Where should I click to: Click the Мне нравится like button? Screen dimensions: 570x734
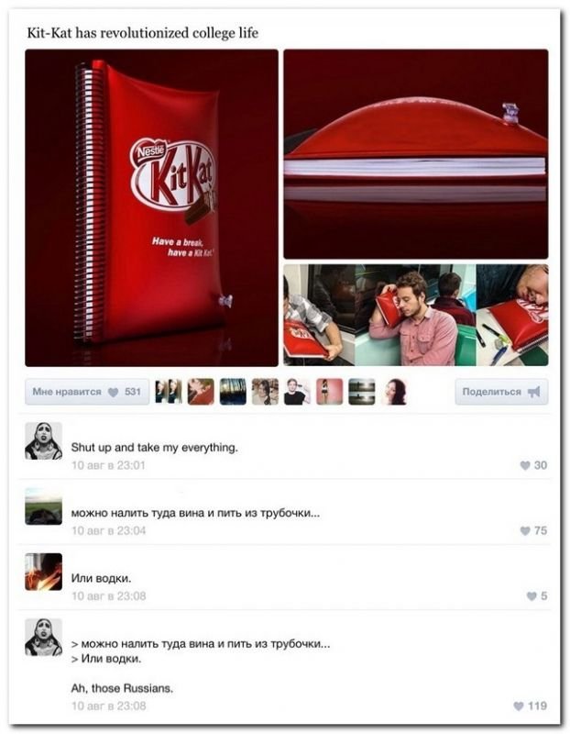pos(87,392)
